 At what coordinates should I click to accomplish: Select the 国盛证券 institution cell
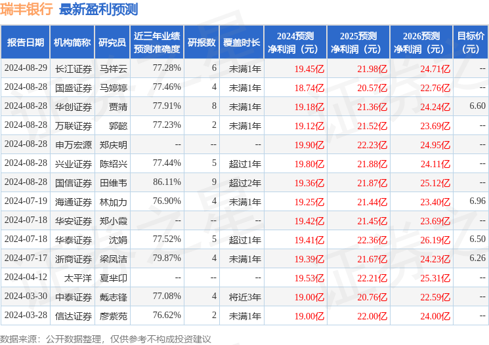point(74,88)
